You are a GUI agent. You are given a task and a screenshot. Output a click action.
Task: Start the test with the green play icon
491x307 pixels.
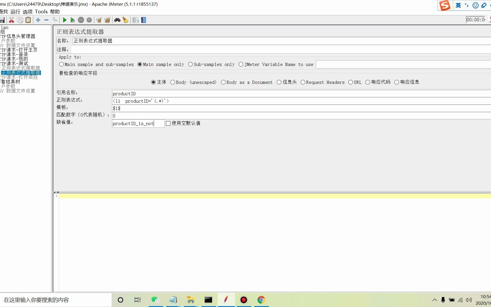click(x=65, y=20)
